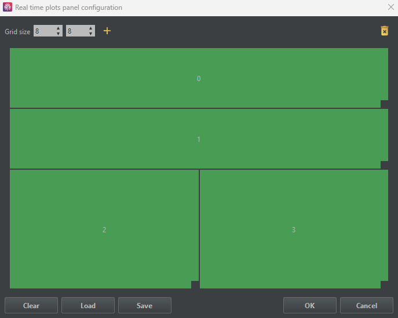Click the resize handle of panel 1
The image size is (398, 318).
coord(384,165)
